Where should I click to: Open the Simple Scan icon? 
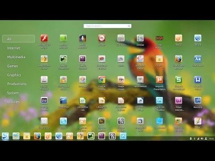click(44, 121)
